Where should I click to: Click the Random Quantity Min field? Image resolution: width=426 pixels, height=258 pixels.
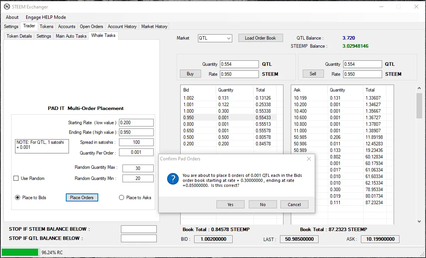tap(138, 178)
